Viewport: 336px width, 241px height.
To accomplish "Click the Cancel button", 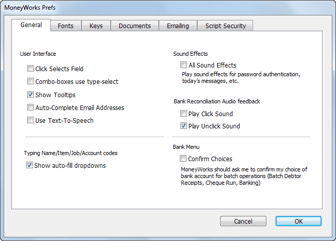I will [x=243, y=221].
